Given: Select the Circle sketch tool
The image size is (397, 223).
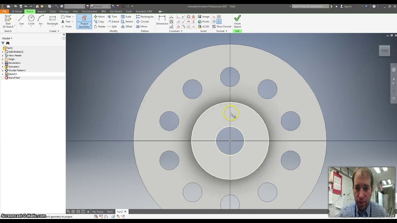Looking at the screenshot, I should pos(31,20).
